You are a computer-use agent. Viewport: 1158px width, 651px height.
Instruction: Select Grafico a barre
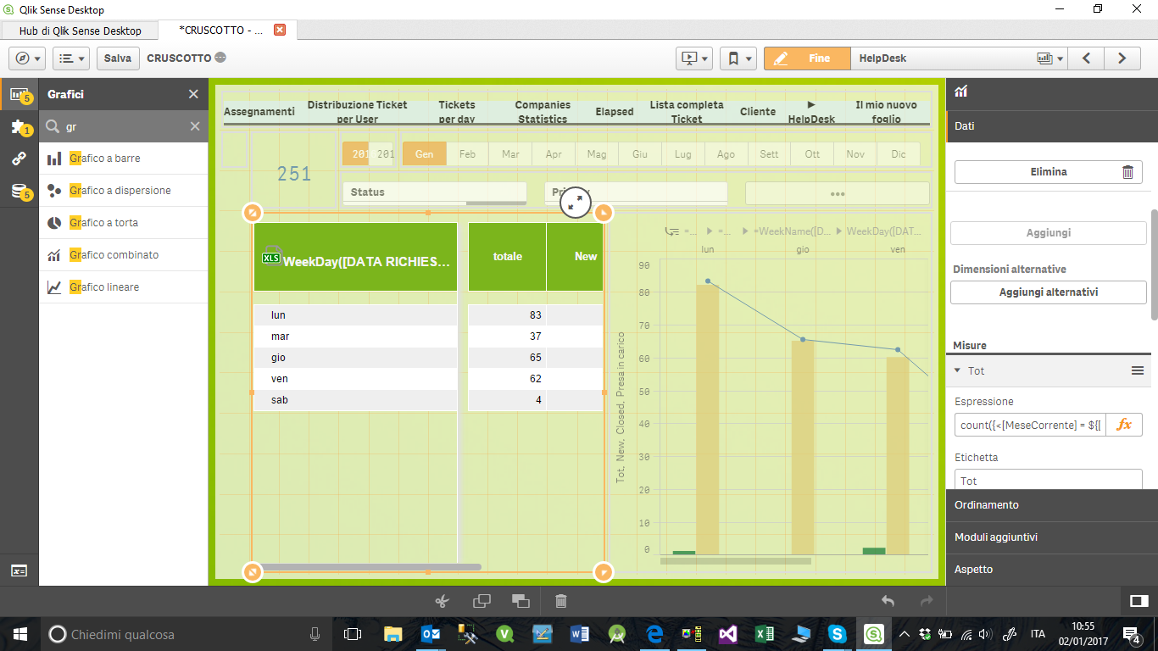tap(123, 159)
